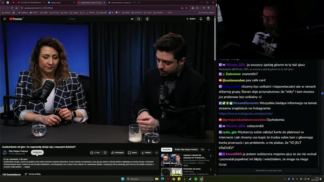The image size is (324, 182).
Task: Open the instagram.com/jarockie link in chat
Action: pos(246,113)
